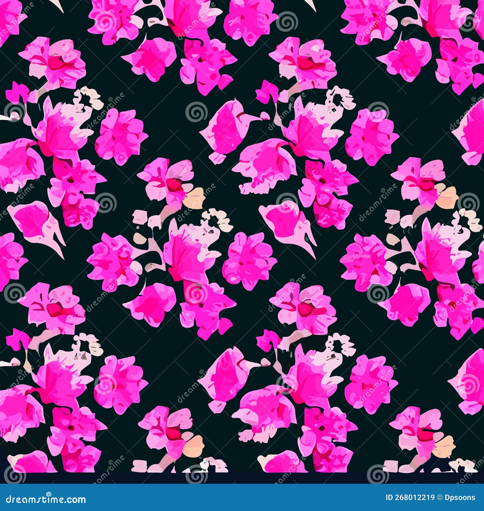Click the copyright symbol before Dpsoons
This screenshot has height=511, width=484.
click(440, 497)
